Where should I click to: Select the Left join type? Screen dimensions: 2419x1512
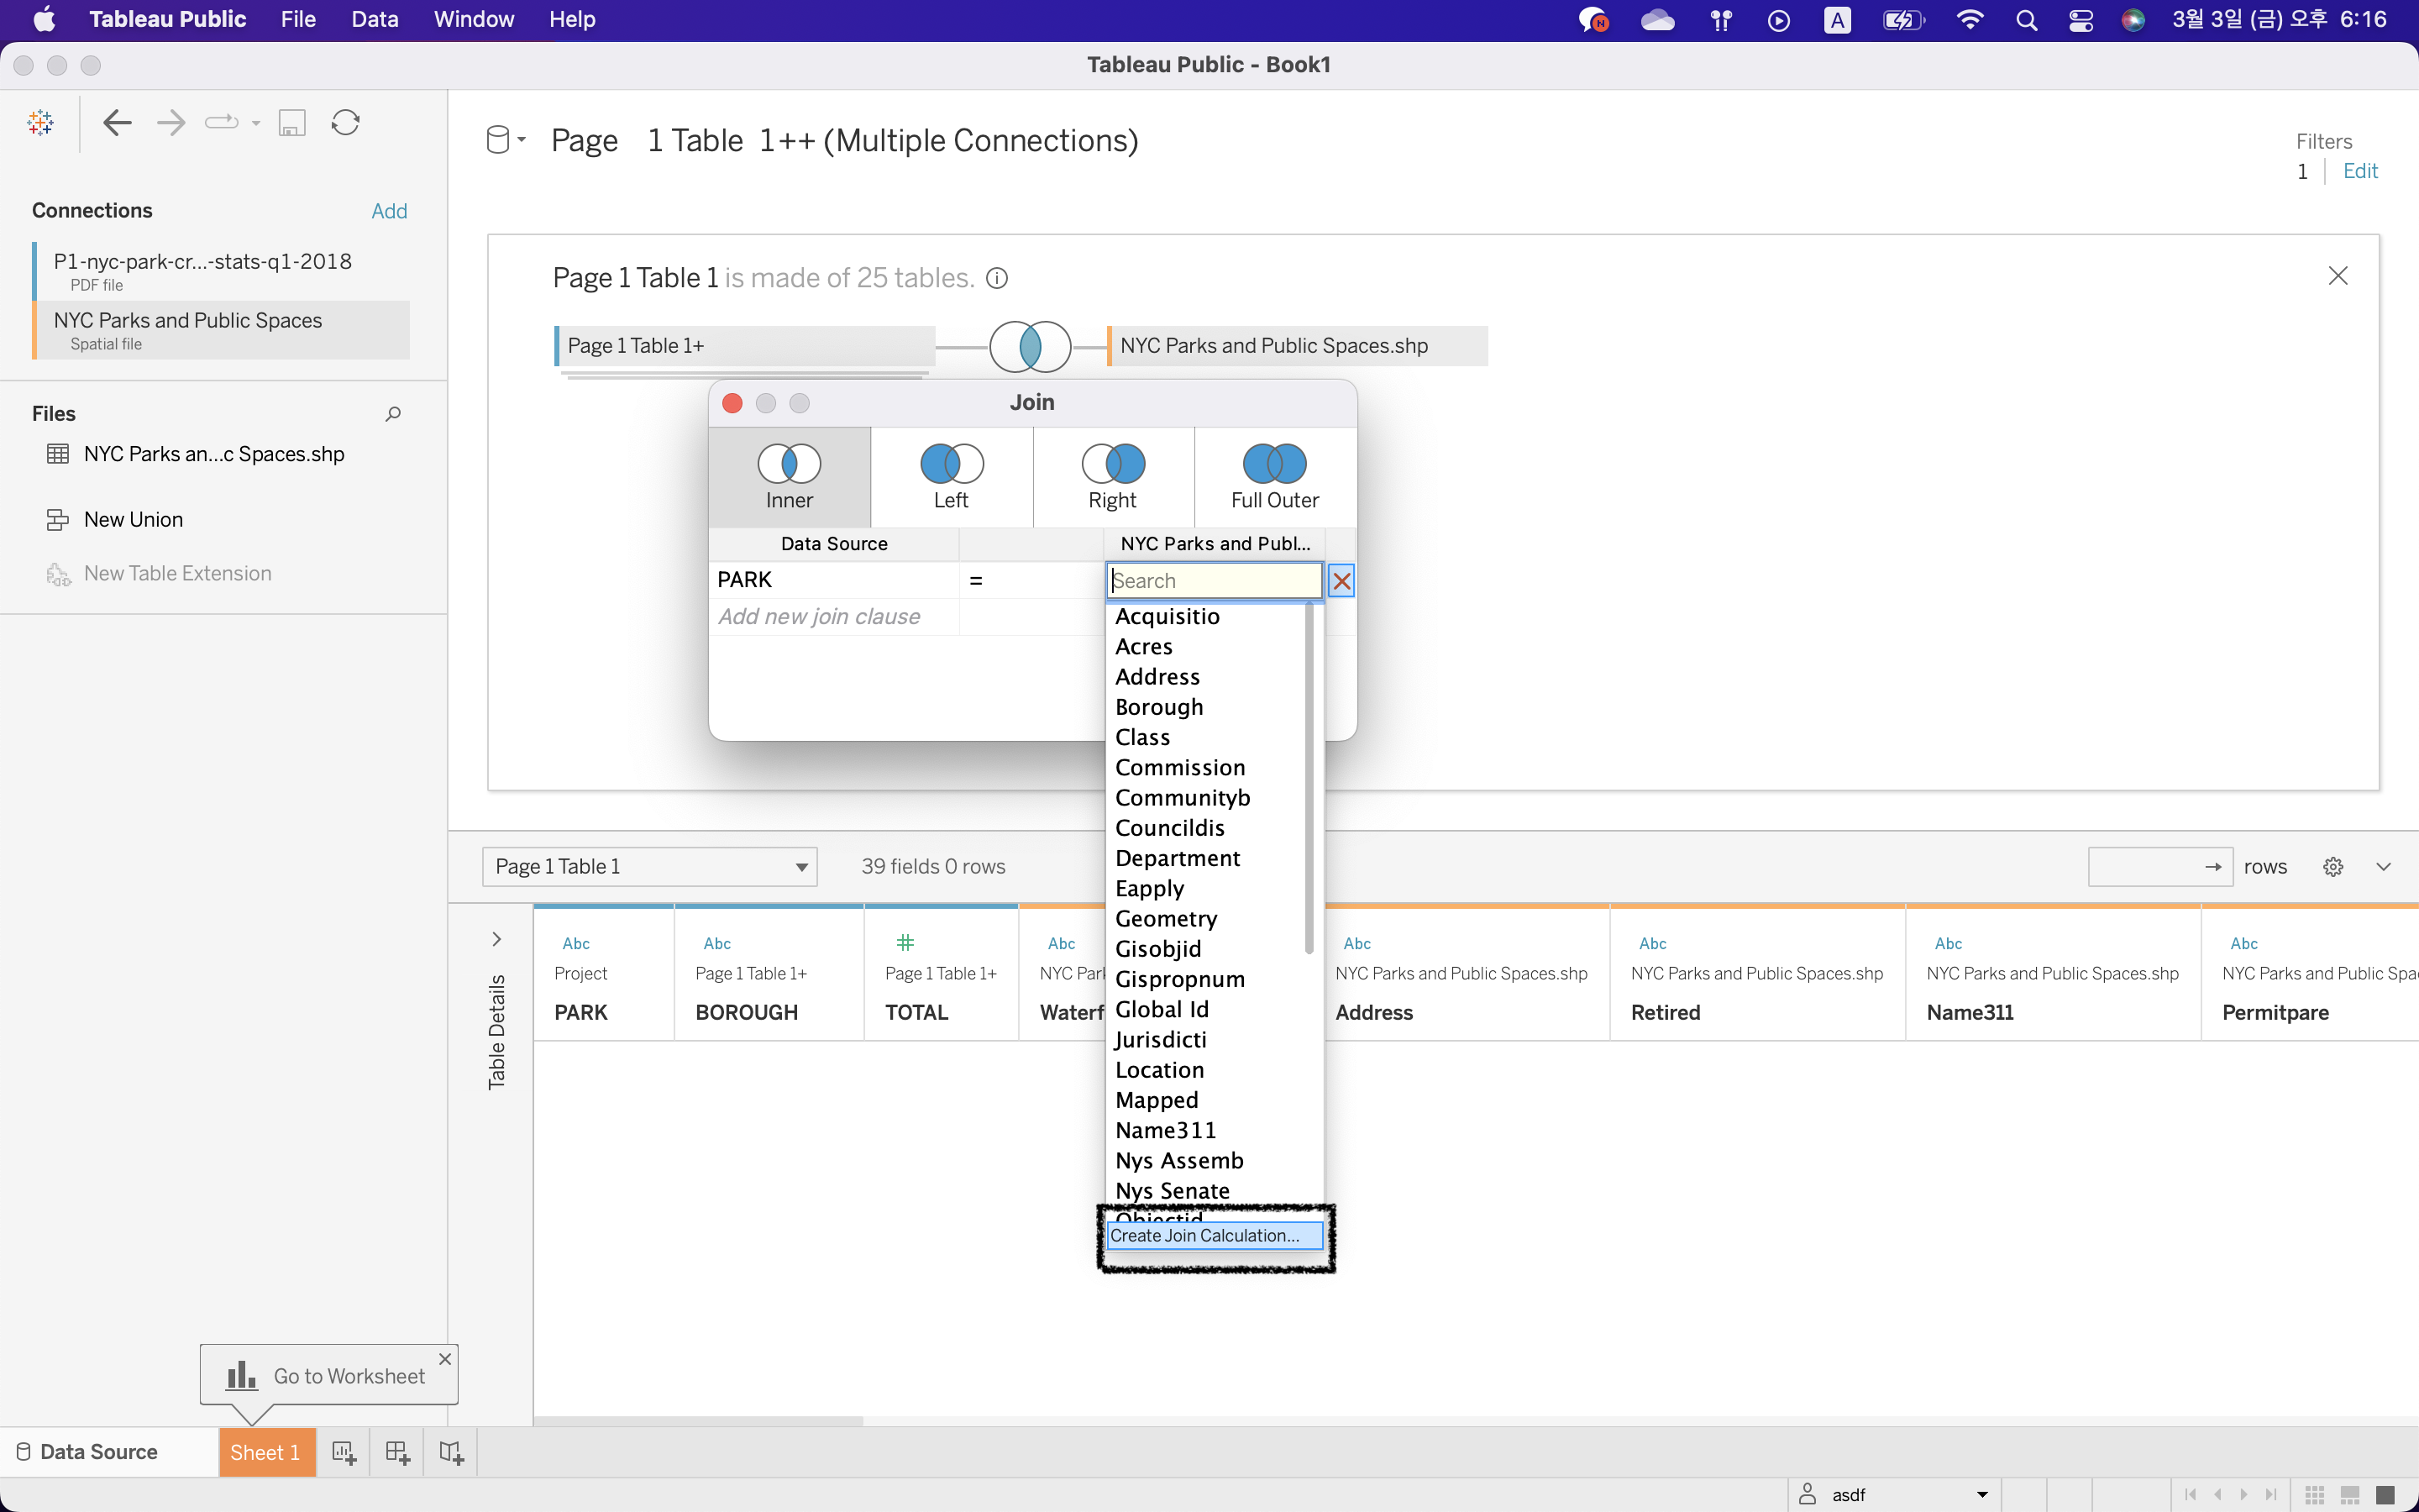951,477
